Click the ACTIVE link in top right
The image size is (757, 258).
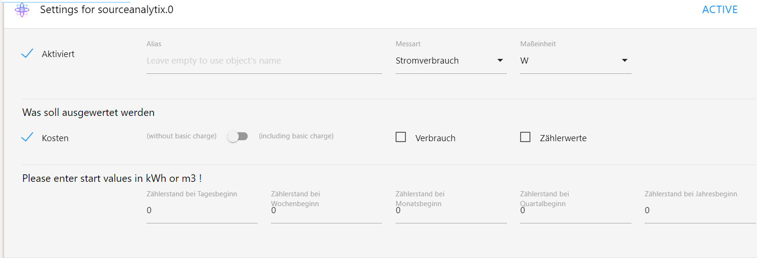click(720, 10)
